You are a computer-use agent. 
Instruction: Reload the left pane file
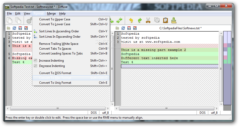pos(14,28)
